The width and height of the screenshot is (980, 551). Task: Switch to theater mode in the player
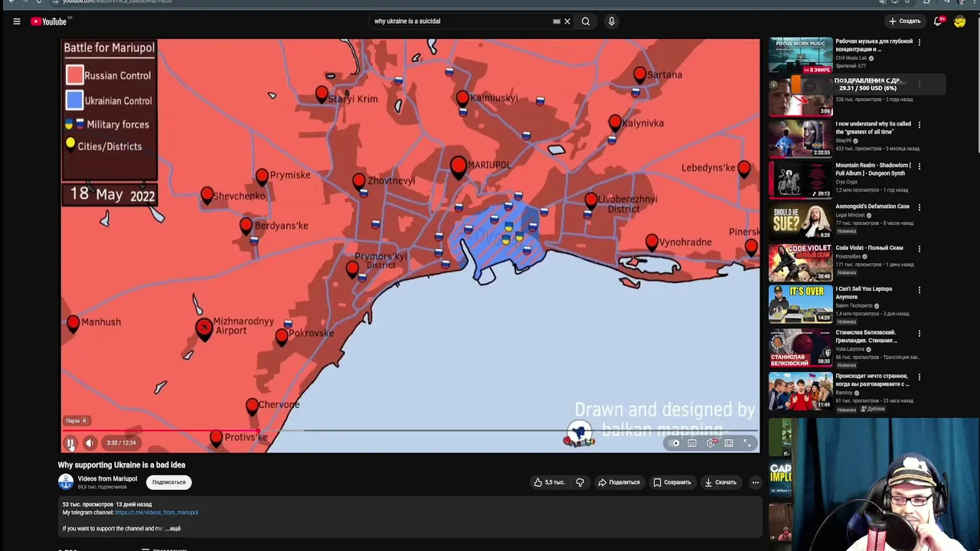pos(729,443)
